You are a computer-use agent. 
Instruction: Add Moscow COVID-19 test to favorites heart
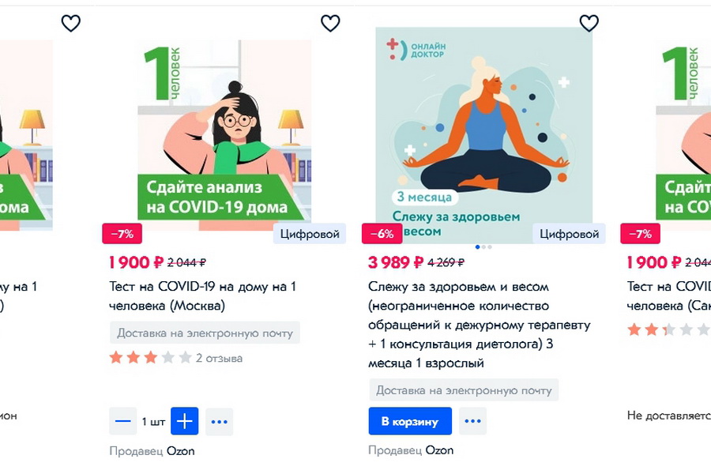coord(330,23)
